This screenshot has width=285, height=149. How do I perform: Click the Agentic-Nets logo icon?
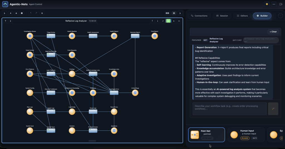point(5,4)
